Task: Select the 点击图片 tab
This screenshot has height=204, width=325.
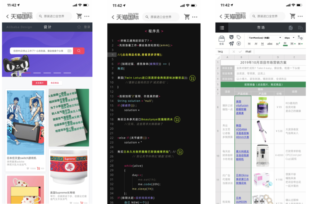Action: coord(39,83)
